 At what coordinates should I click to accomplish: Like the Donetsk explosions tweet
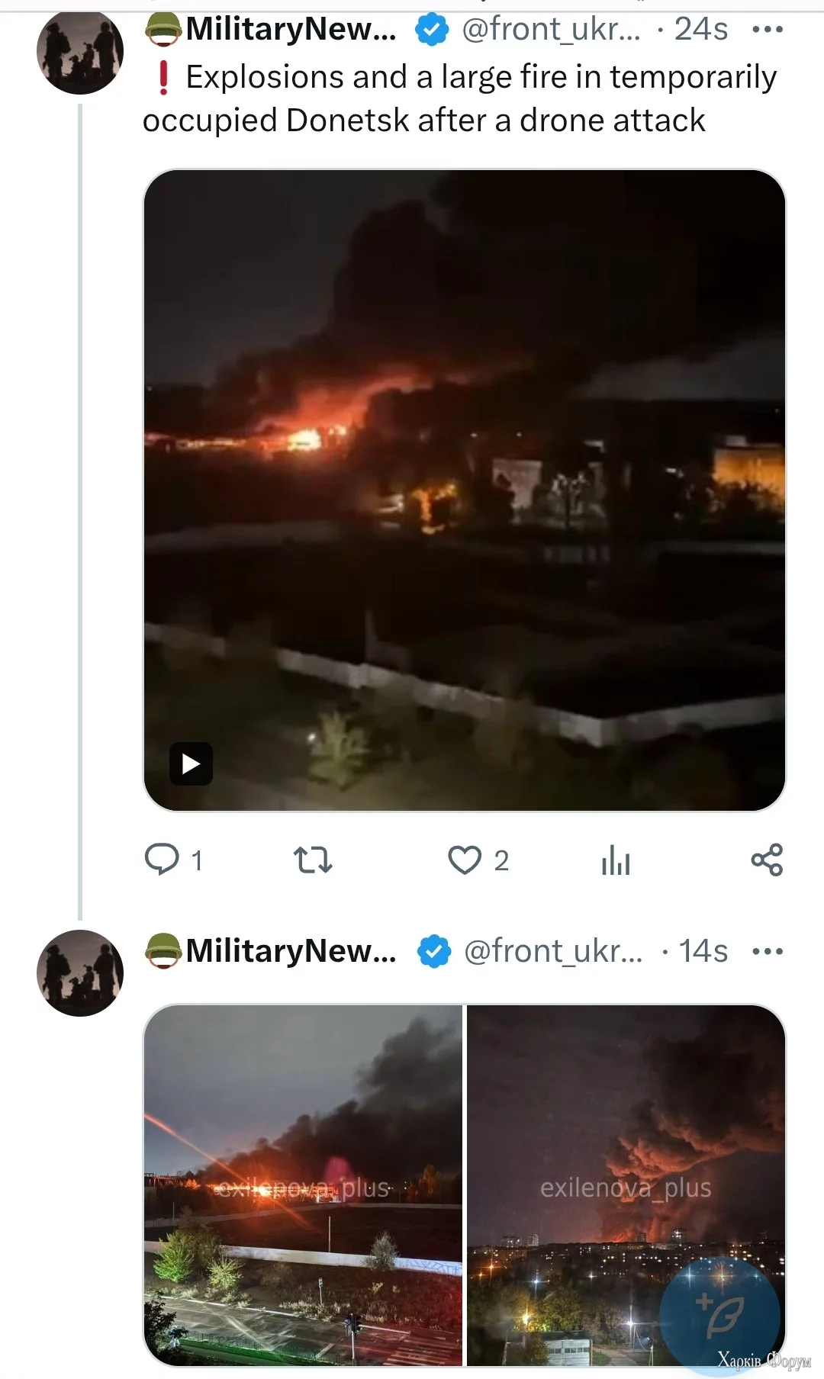465,860
